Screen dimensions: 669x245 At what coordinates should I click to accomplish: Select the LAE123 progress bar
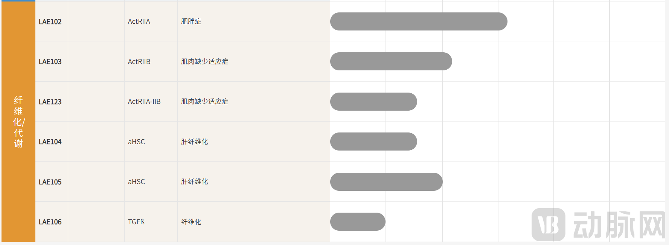pos(373,102)
